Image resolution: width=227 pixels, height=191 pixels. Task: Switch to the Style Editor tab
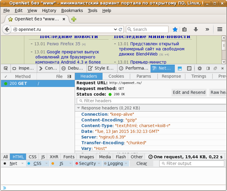coord(102,68)
